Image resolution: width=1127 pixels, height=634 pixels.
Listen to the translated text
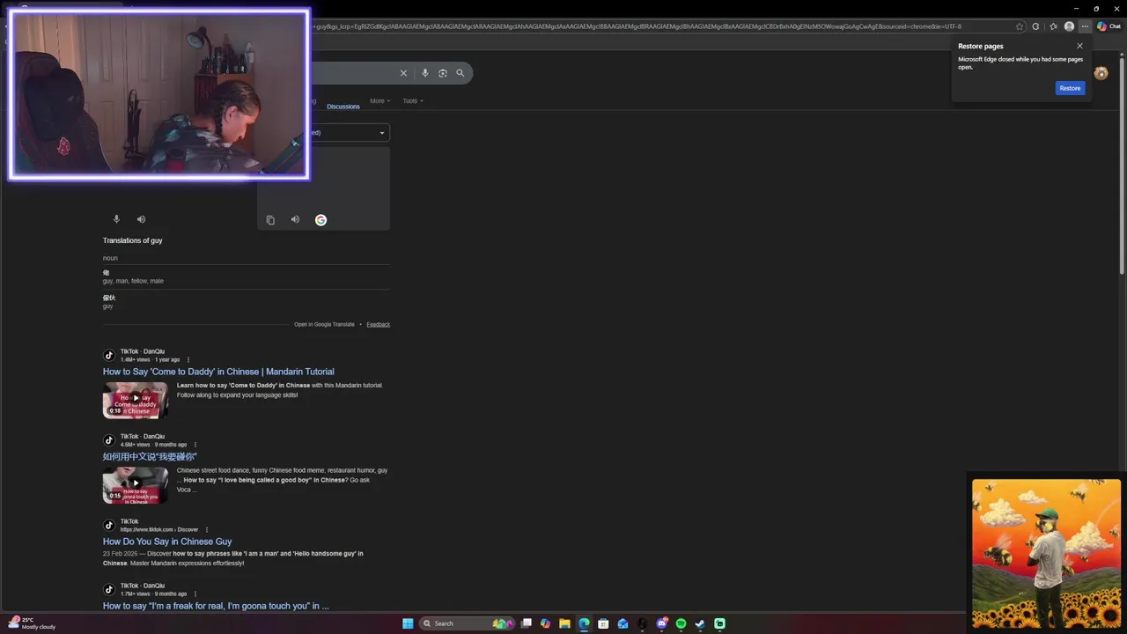(x=295, y=220)
